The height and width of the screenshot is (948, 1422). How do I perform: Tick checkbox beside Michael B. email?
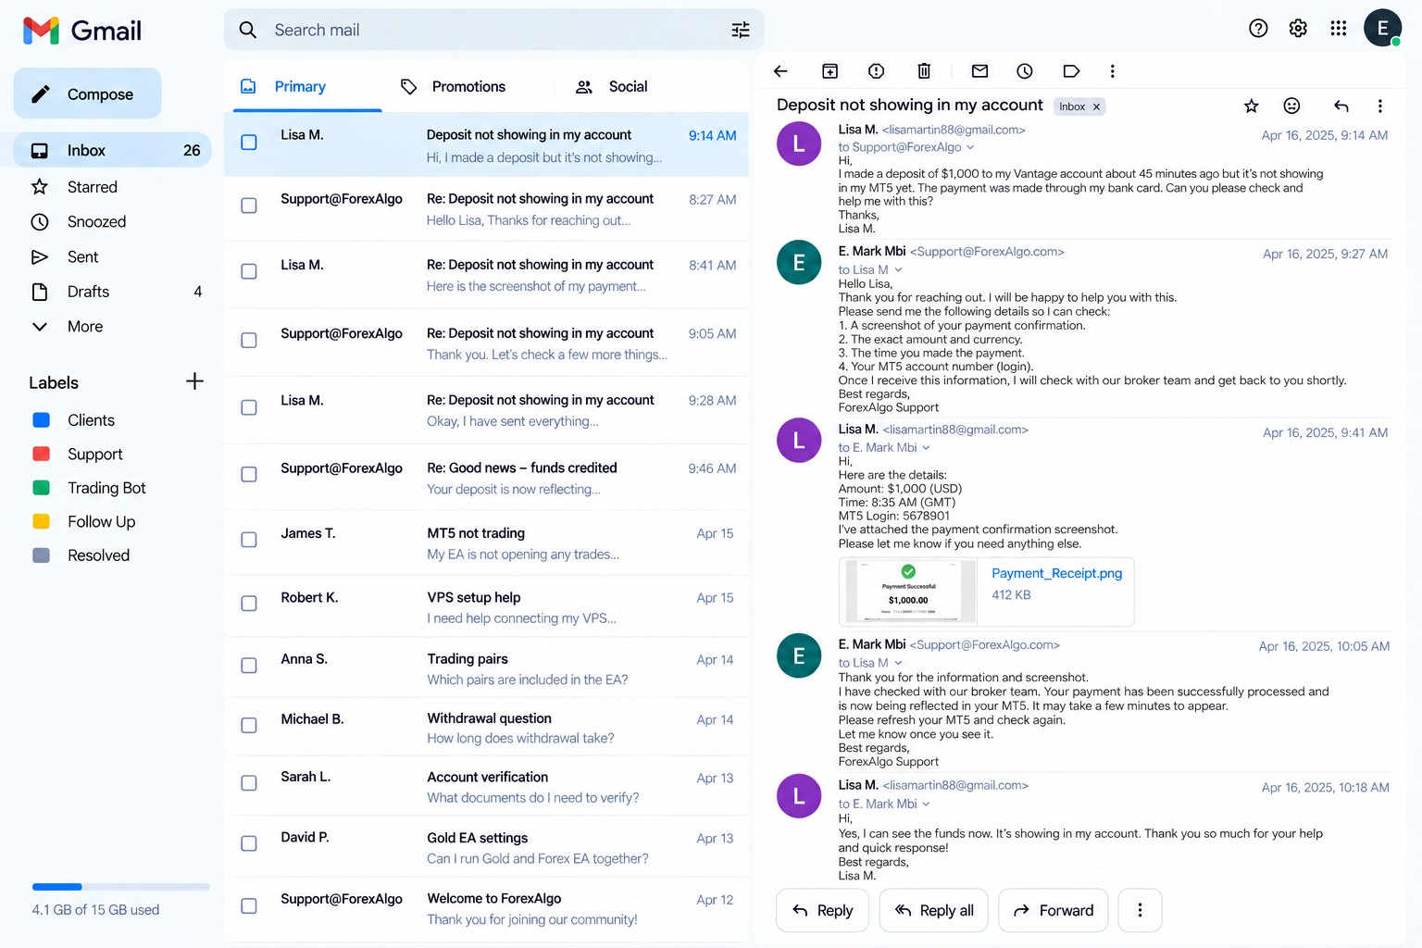(249, 726)
